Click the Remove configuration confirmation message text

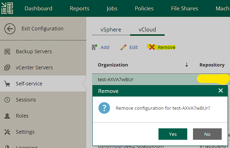[x=163, y=108]
